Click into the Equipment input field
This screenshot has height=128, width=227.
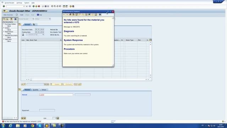tap(47, 110)
